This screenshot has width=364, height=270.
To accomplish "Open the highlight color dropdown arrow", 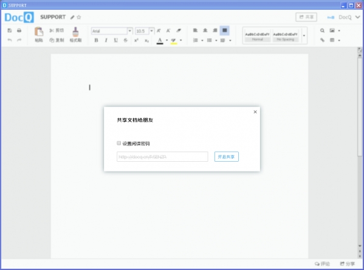I will click(181, 40).
